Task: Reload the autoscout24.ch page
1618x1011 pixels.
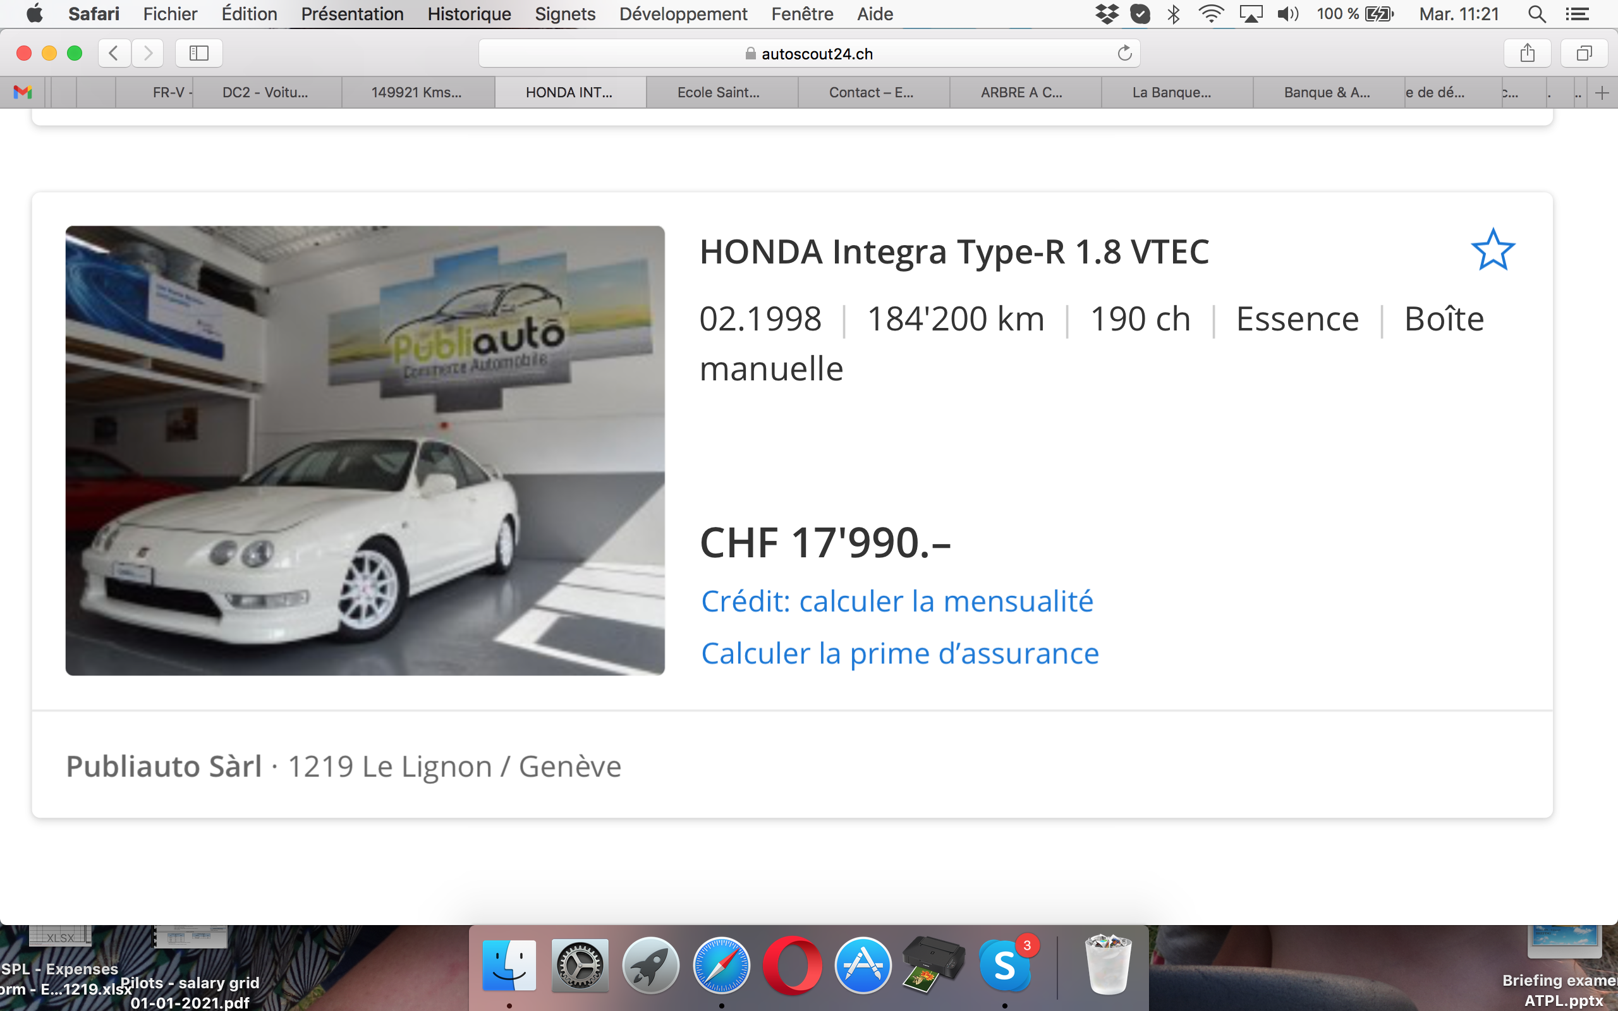Action: click(x=1124, y=53)
